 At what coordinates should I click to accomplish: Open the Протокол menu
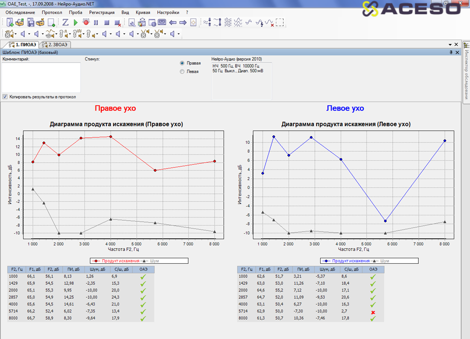[52, 12]
